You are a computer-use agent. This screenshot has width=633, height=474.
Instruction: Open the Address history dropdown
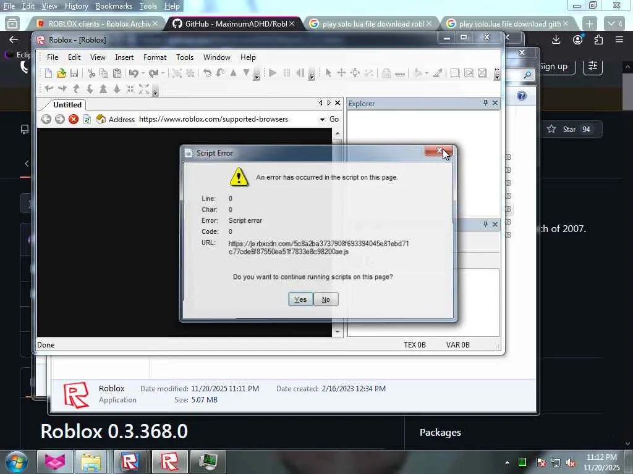pyautogui.click(x=322, y=119)
